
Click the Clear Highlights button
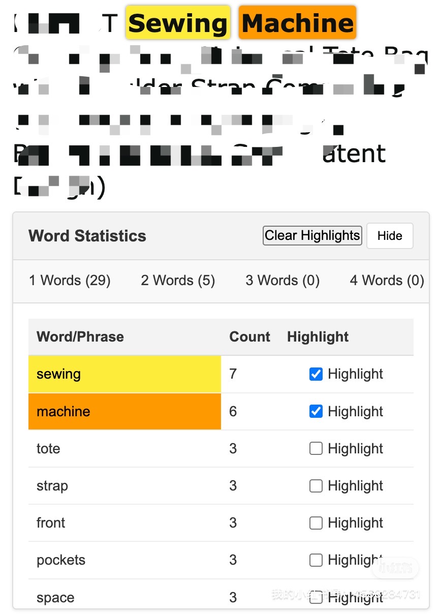tap(312, 236)
